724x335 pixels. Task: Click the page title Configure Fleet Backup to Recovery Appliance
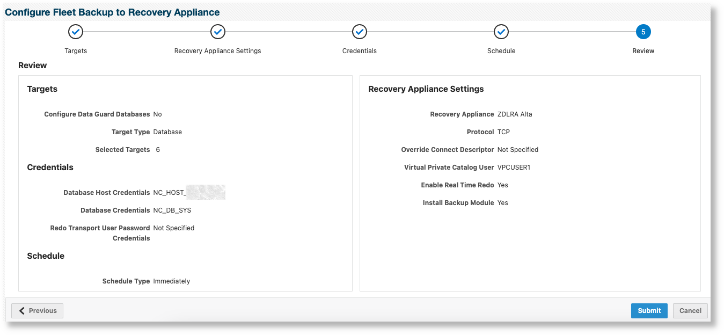pos(112,12)
